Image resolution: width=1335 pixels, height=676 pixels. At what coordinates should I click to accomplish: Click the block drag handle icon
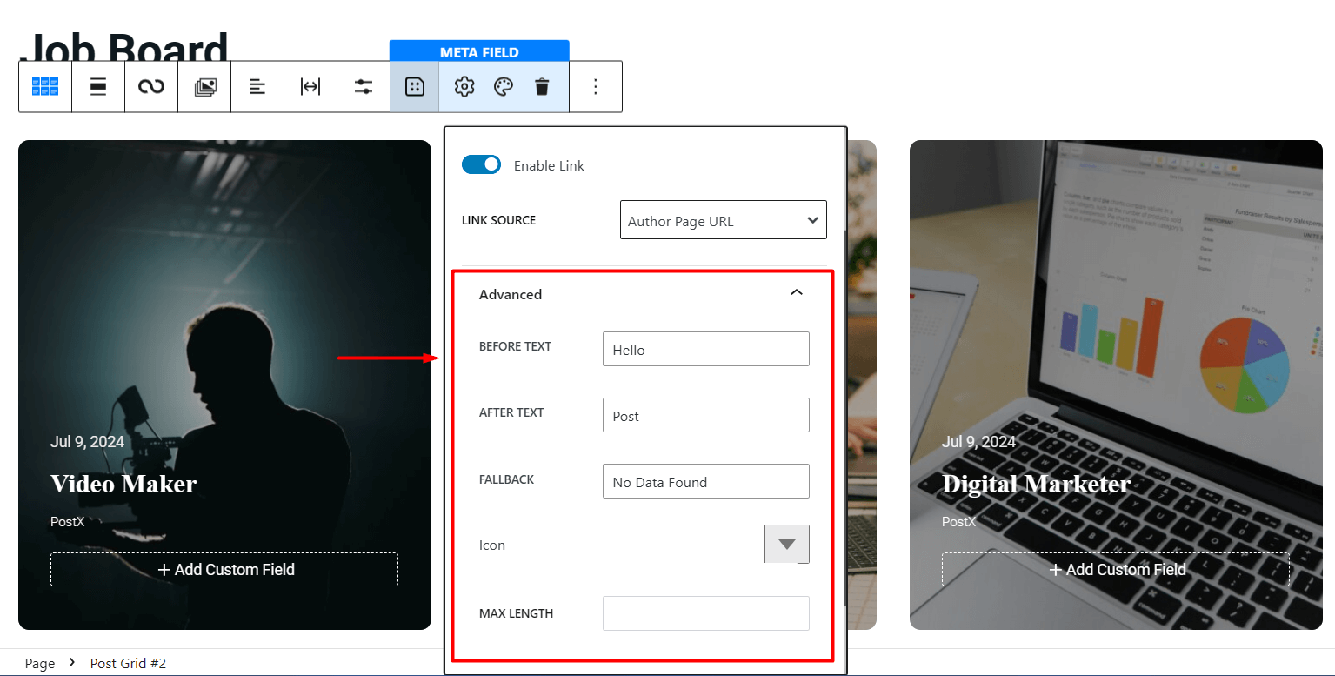(x=97, y=86)
